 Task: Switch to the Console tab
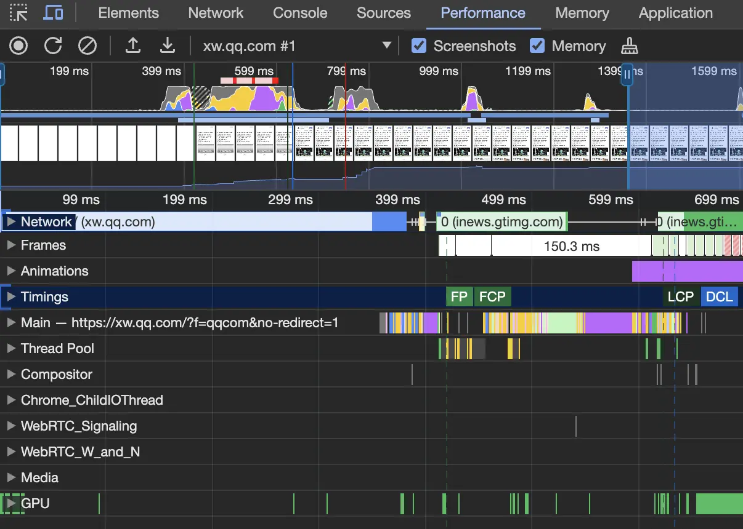(300, 13)
